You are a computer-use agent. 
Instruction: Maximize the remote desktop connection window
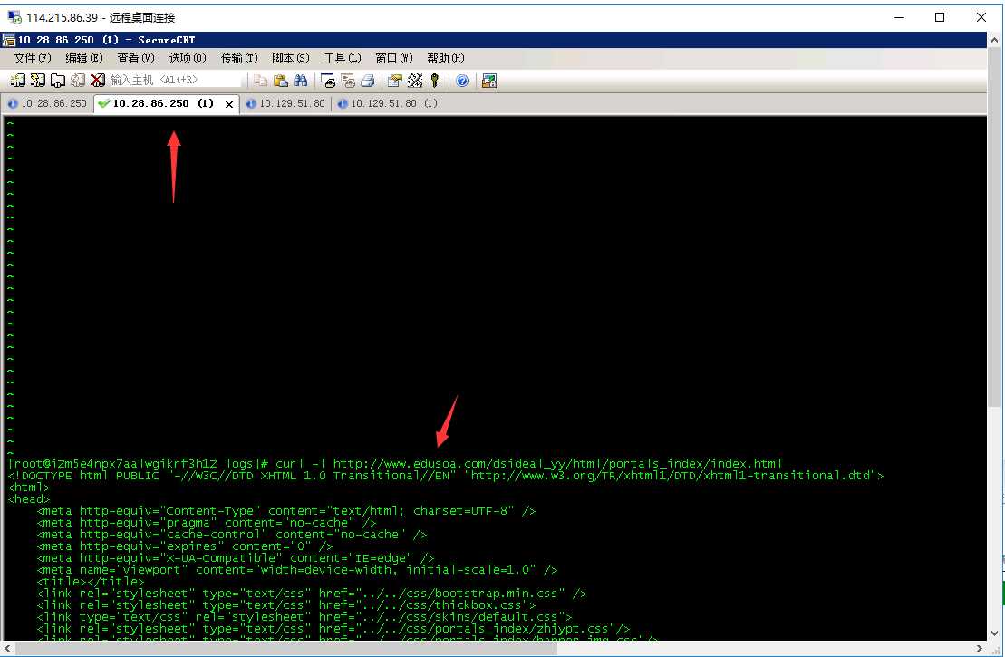point(940,17)
